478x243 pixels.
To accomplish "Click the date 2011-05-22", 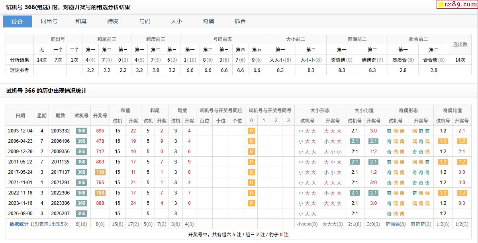I will pos(20,162).
